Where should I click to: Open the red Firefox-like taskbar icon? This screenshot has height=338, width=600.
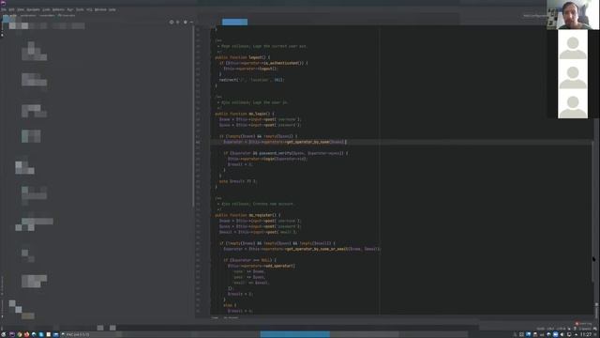click(26, 334)
